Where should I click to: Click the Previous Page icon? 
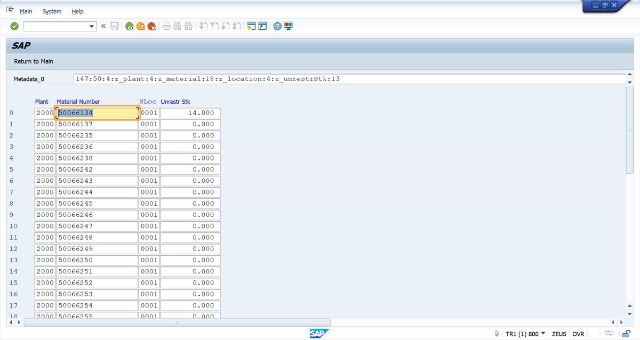tap(214, 26)
